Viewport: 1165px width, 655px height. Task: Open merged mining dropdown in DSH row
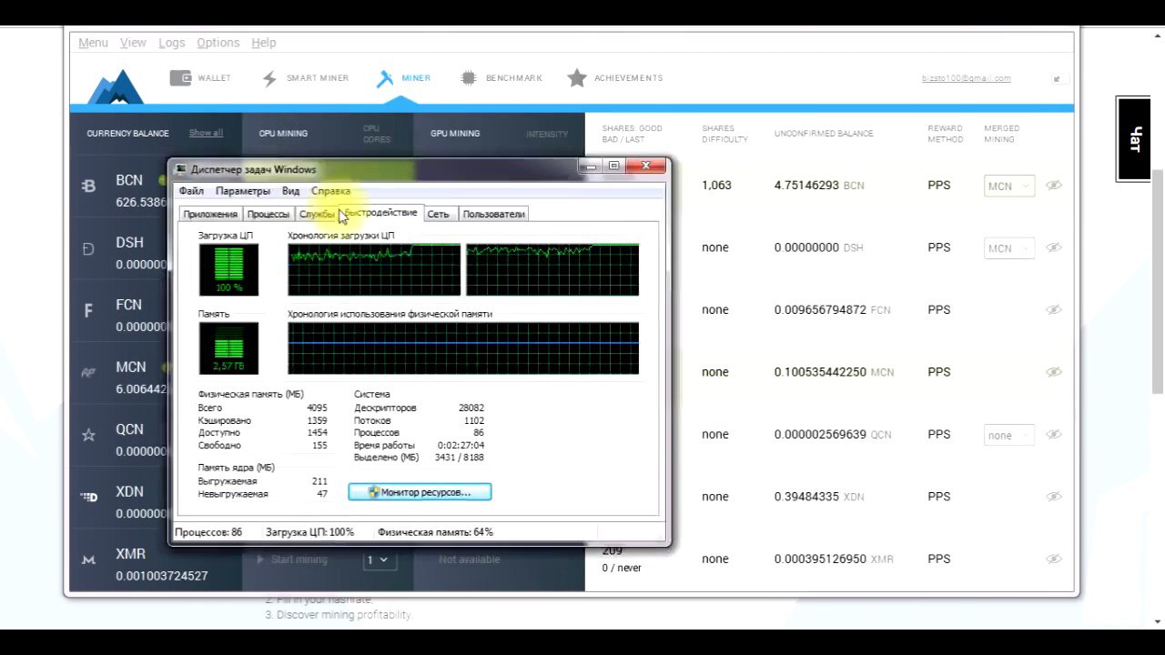[1009, 247]
